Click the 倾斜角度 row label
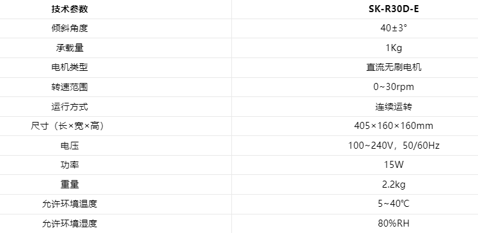This screenshot has width=478, height=233. [x=70, y=28]
